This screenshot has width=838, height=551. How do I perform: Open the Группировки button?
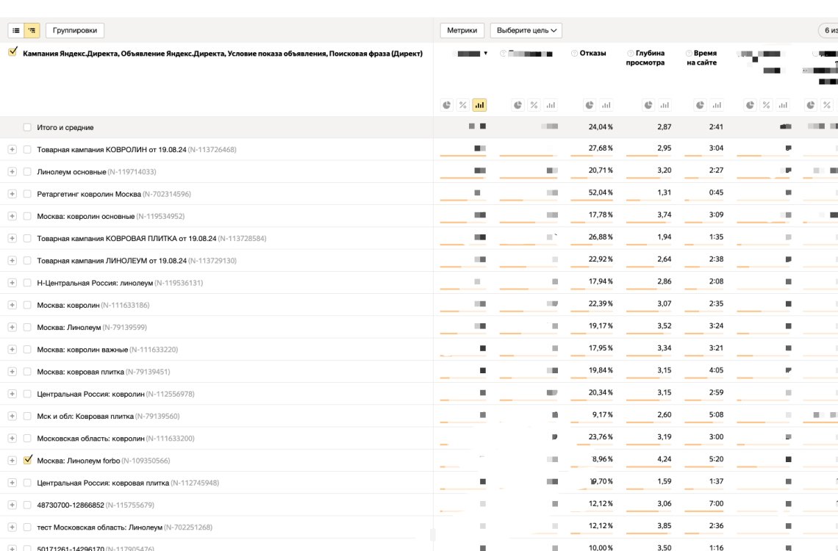tap(75, 30)
